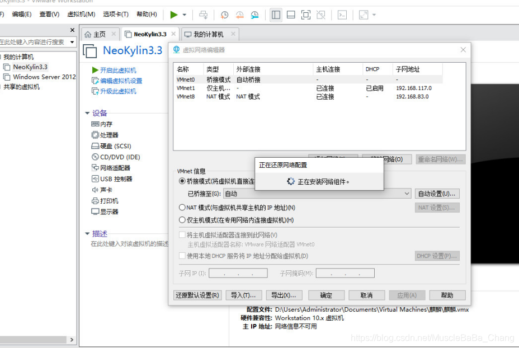Open the 选项卡(T) menu
519x348 pixels.
[116, 14]
